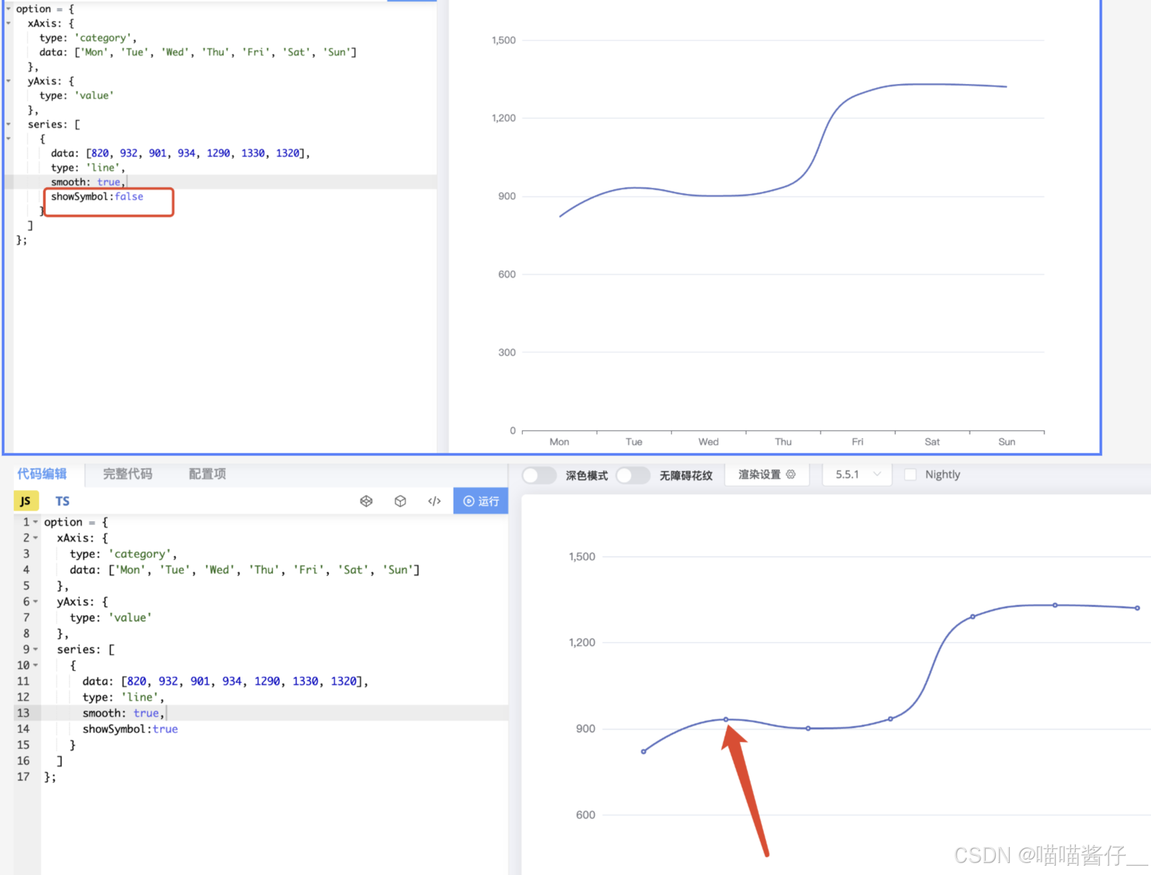Click the 'Thu' axis label in upper chart
The height and width of the screenshot is (875, 1151).
pos(783,441)
